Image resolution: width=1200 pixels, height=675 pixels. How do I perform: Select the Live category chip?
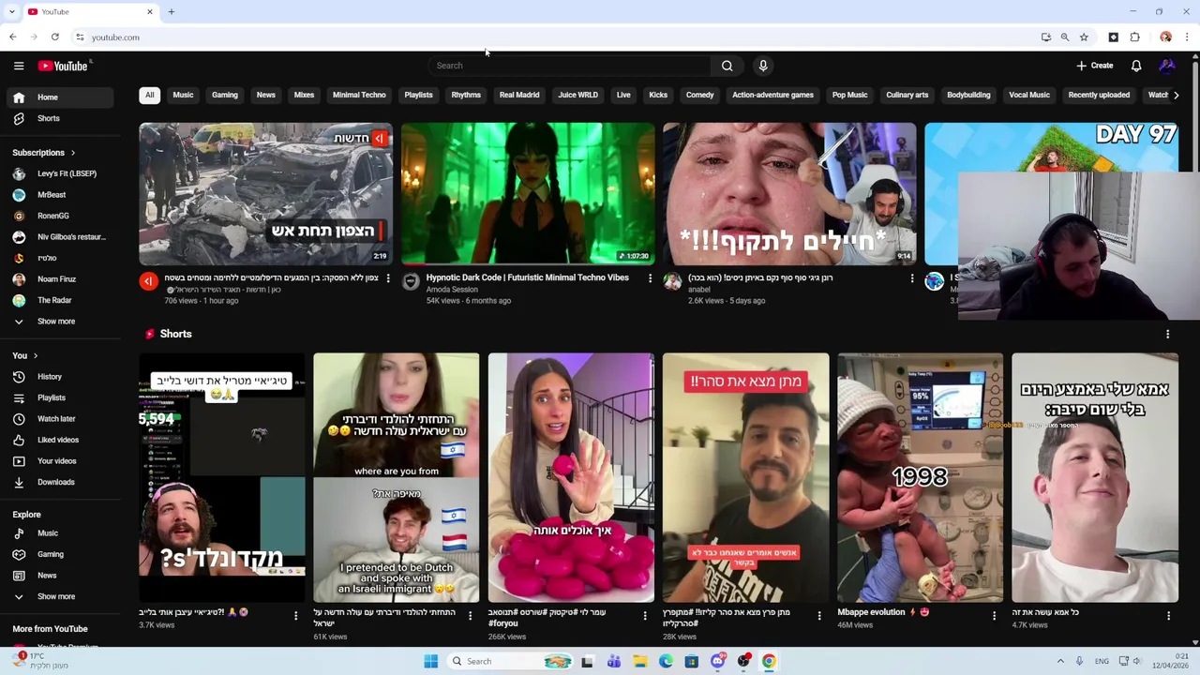(x=623, y=95)
